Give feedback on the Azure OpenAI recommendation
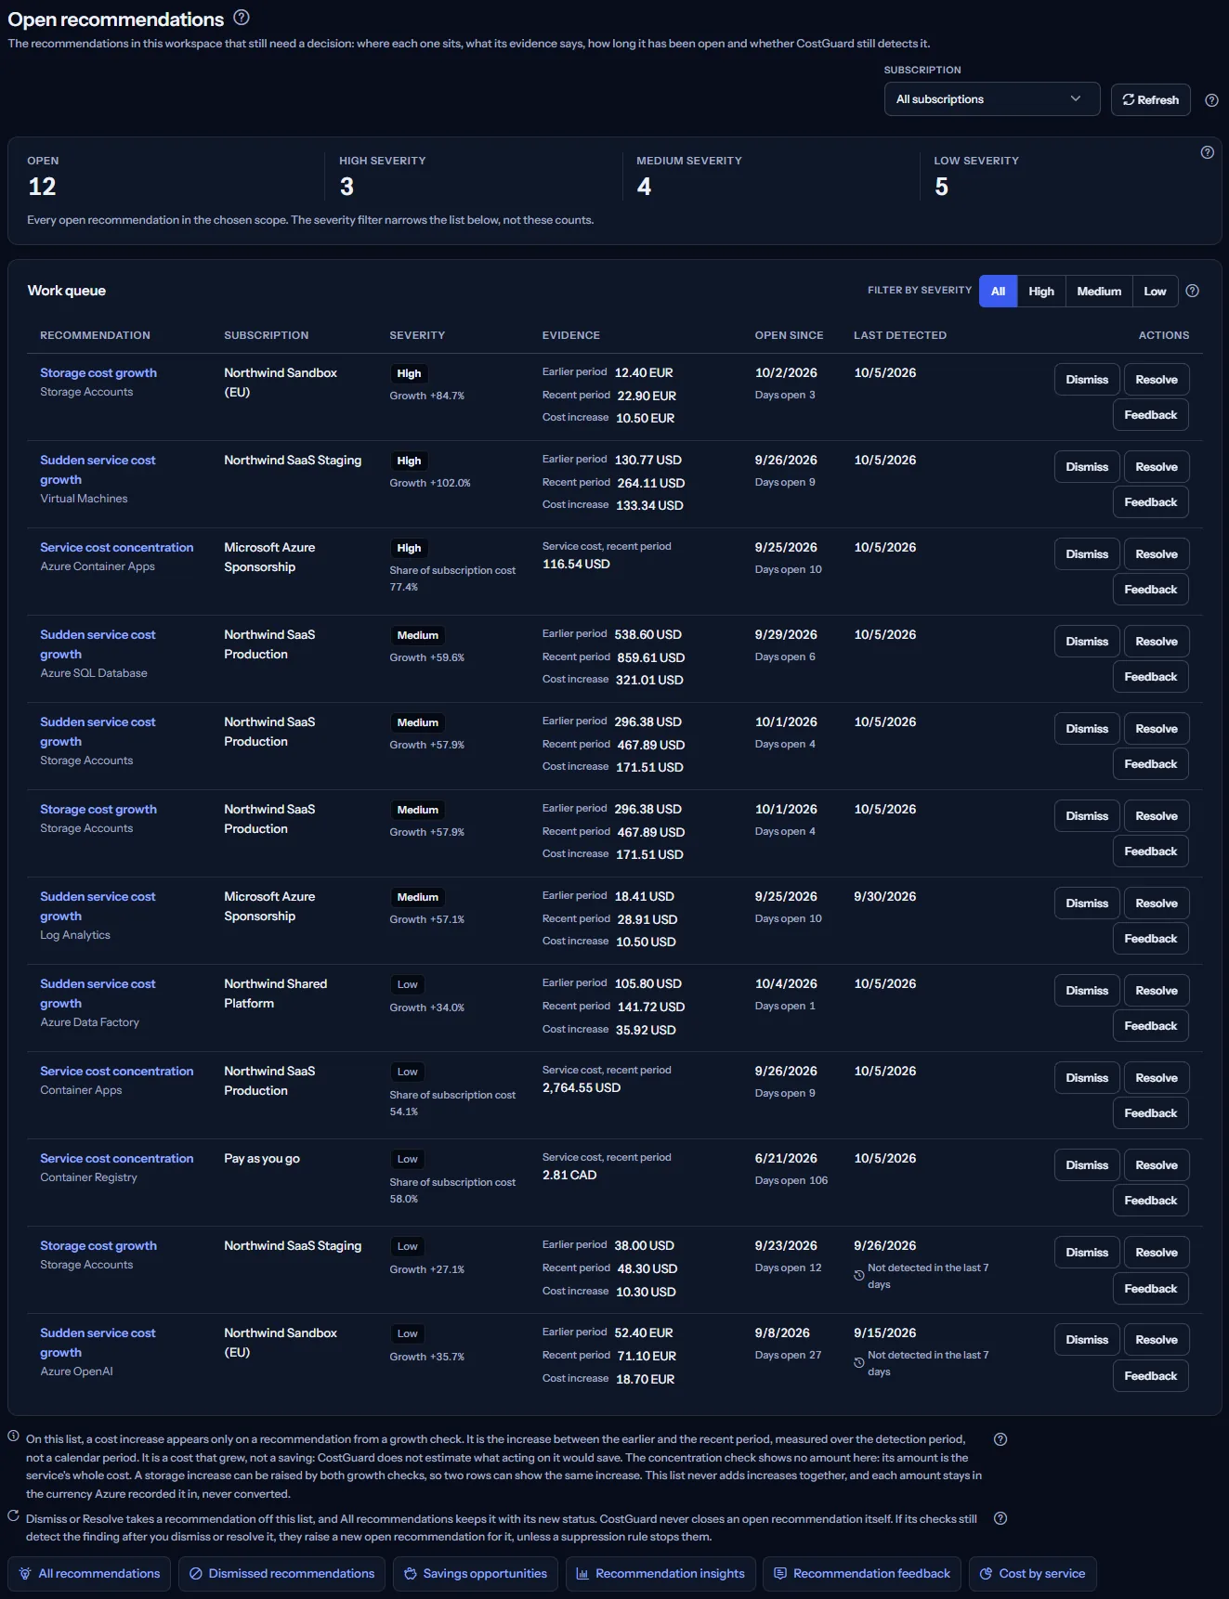This screenshot has width=1229, height=1599. (x=1150, y=1376)
